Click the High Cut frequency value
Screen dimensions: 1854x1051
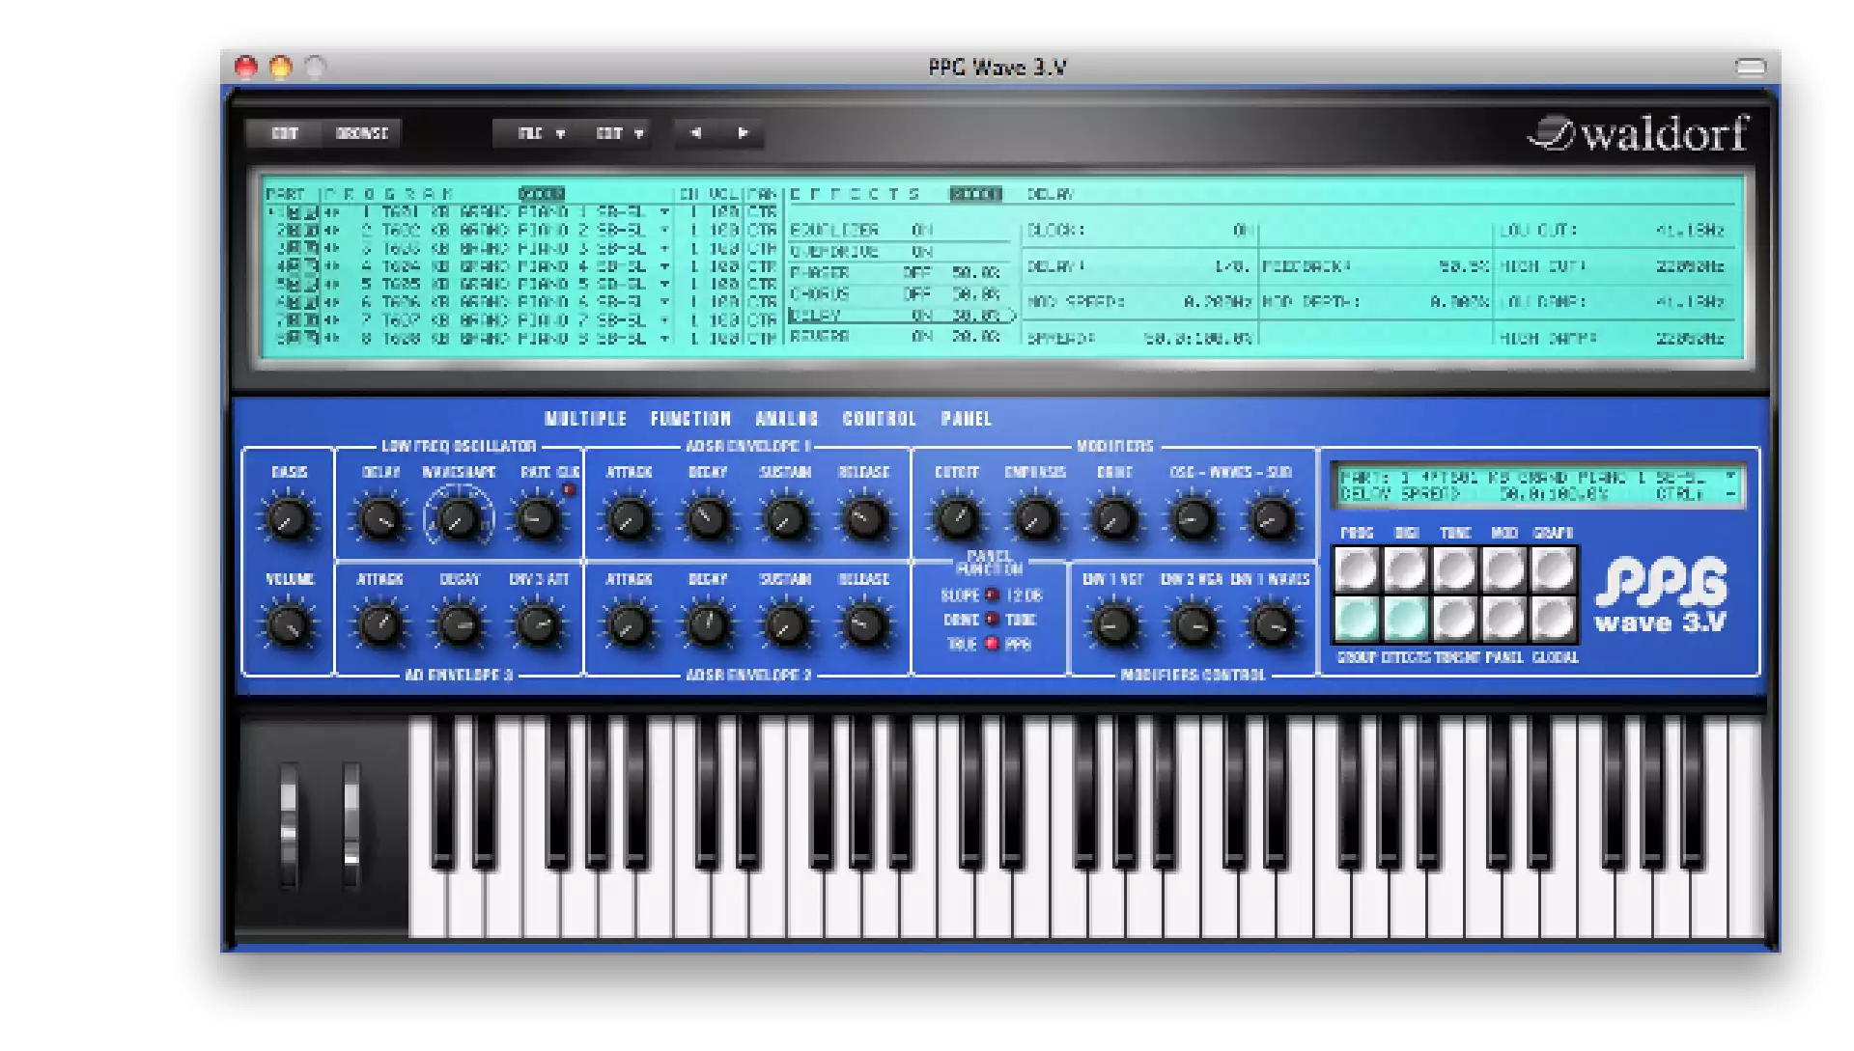pos(1689,266)
